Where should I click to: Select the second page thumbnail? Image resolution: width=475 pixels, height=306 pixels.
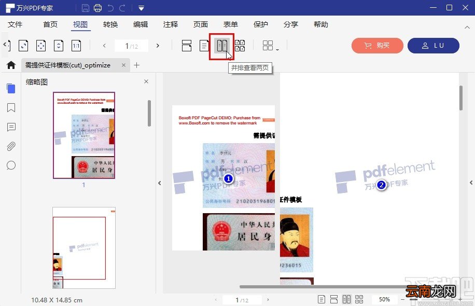click(84, 248)
